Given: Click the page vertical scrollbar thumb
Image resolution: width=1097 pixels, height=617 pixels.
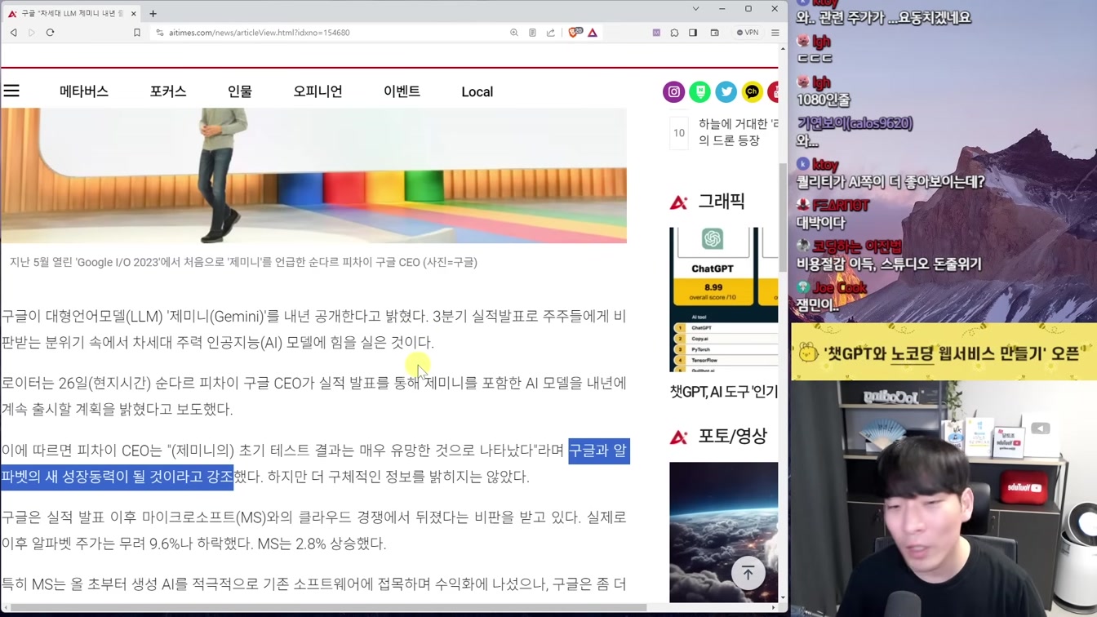Looking at the screenshot, I should click(783, 217).
